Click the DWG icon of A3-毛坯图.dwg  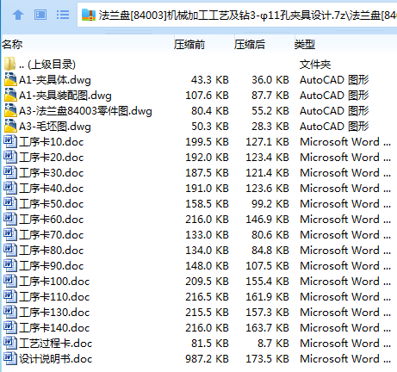pyautogui.click(x=10, y=126)
